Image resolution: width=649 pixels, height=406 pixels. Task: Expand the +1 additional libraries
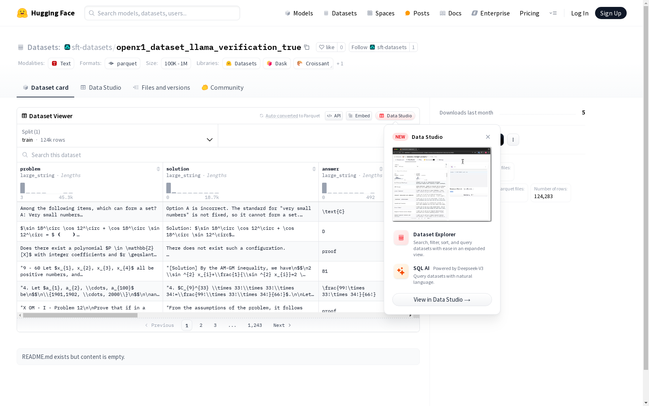pos(340,63)
